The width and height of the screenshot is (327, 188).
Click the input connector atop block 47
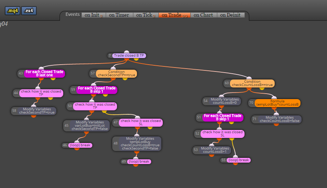(x=137, y=117)
